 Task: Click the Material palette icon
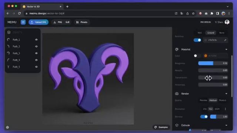(177, 49)
